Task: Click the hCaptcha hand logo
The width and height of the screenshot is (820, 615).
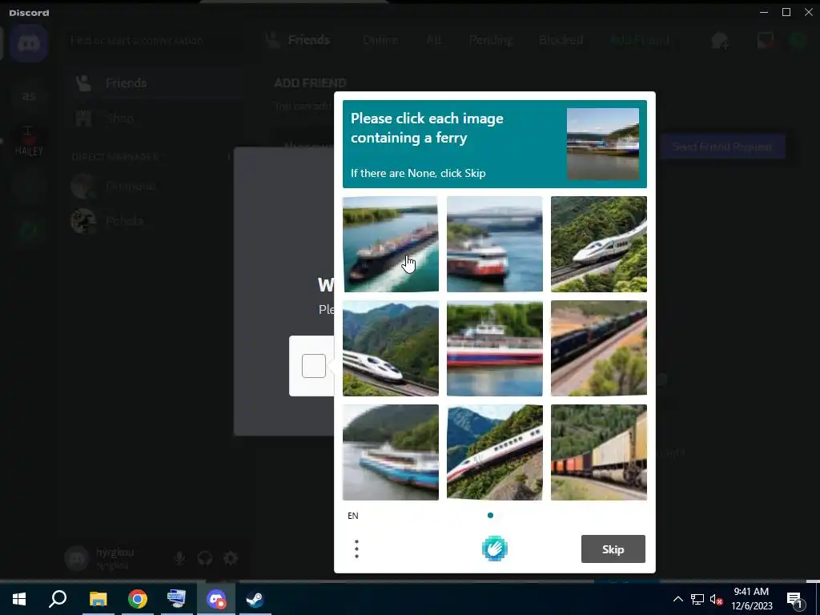Action: (495, 549)
